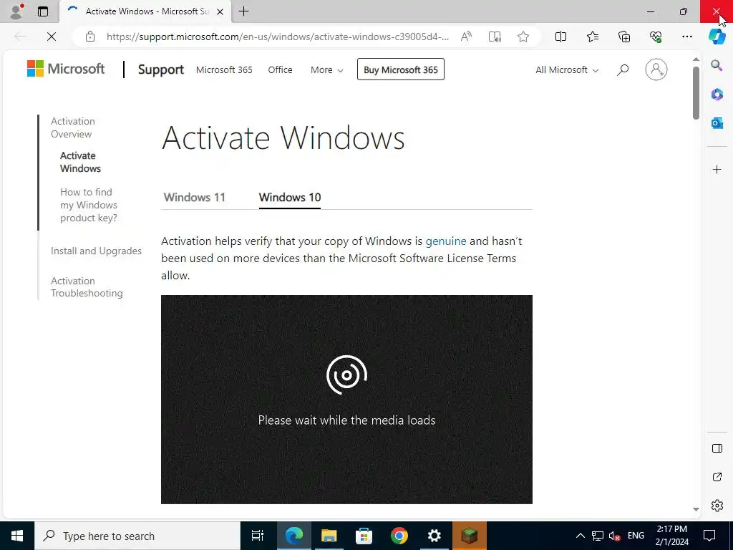Click the loading media video player

[x=346, y=400]
